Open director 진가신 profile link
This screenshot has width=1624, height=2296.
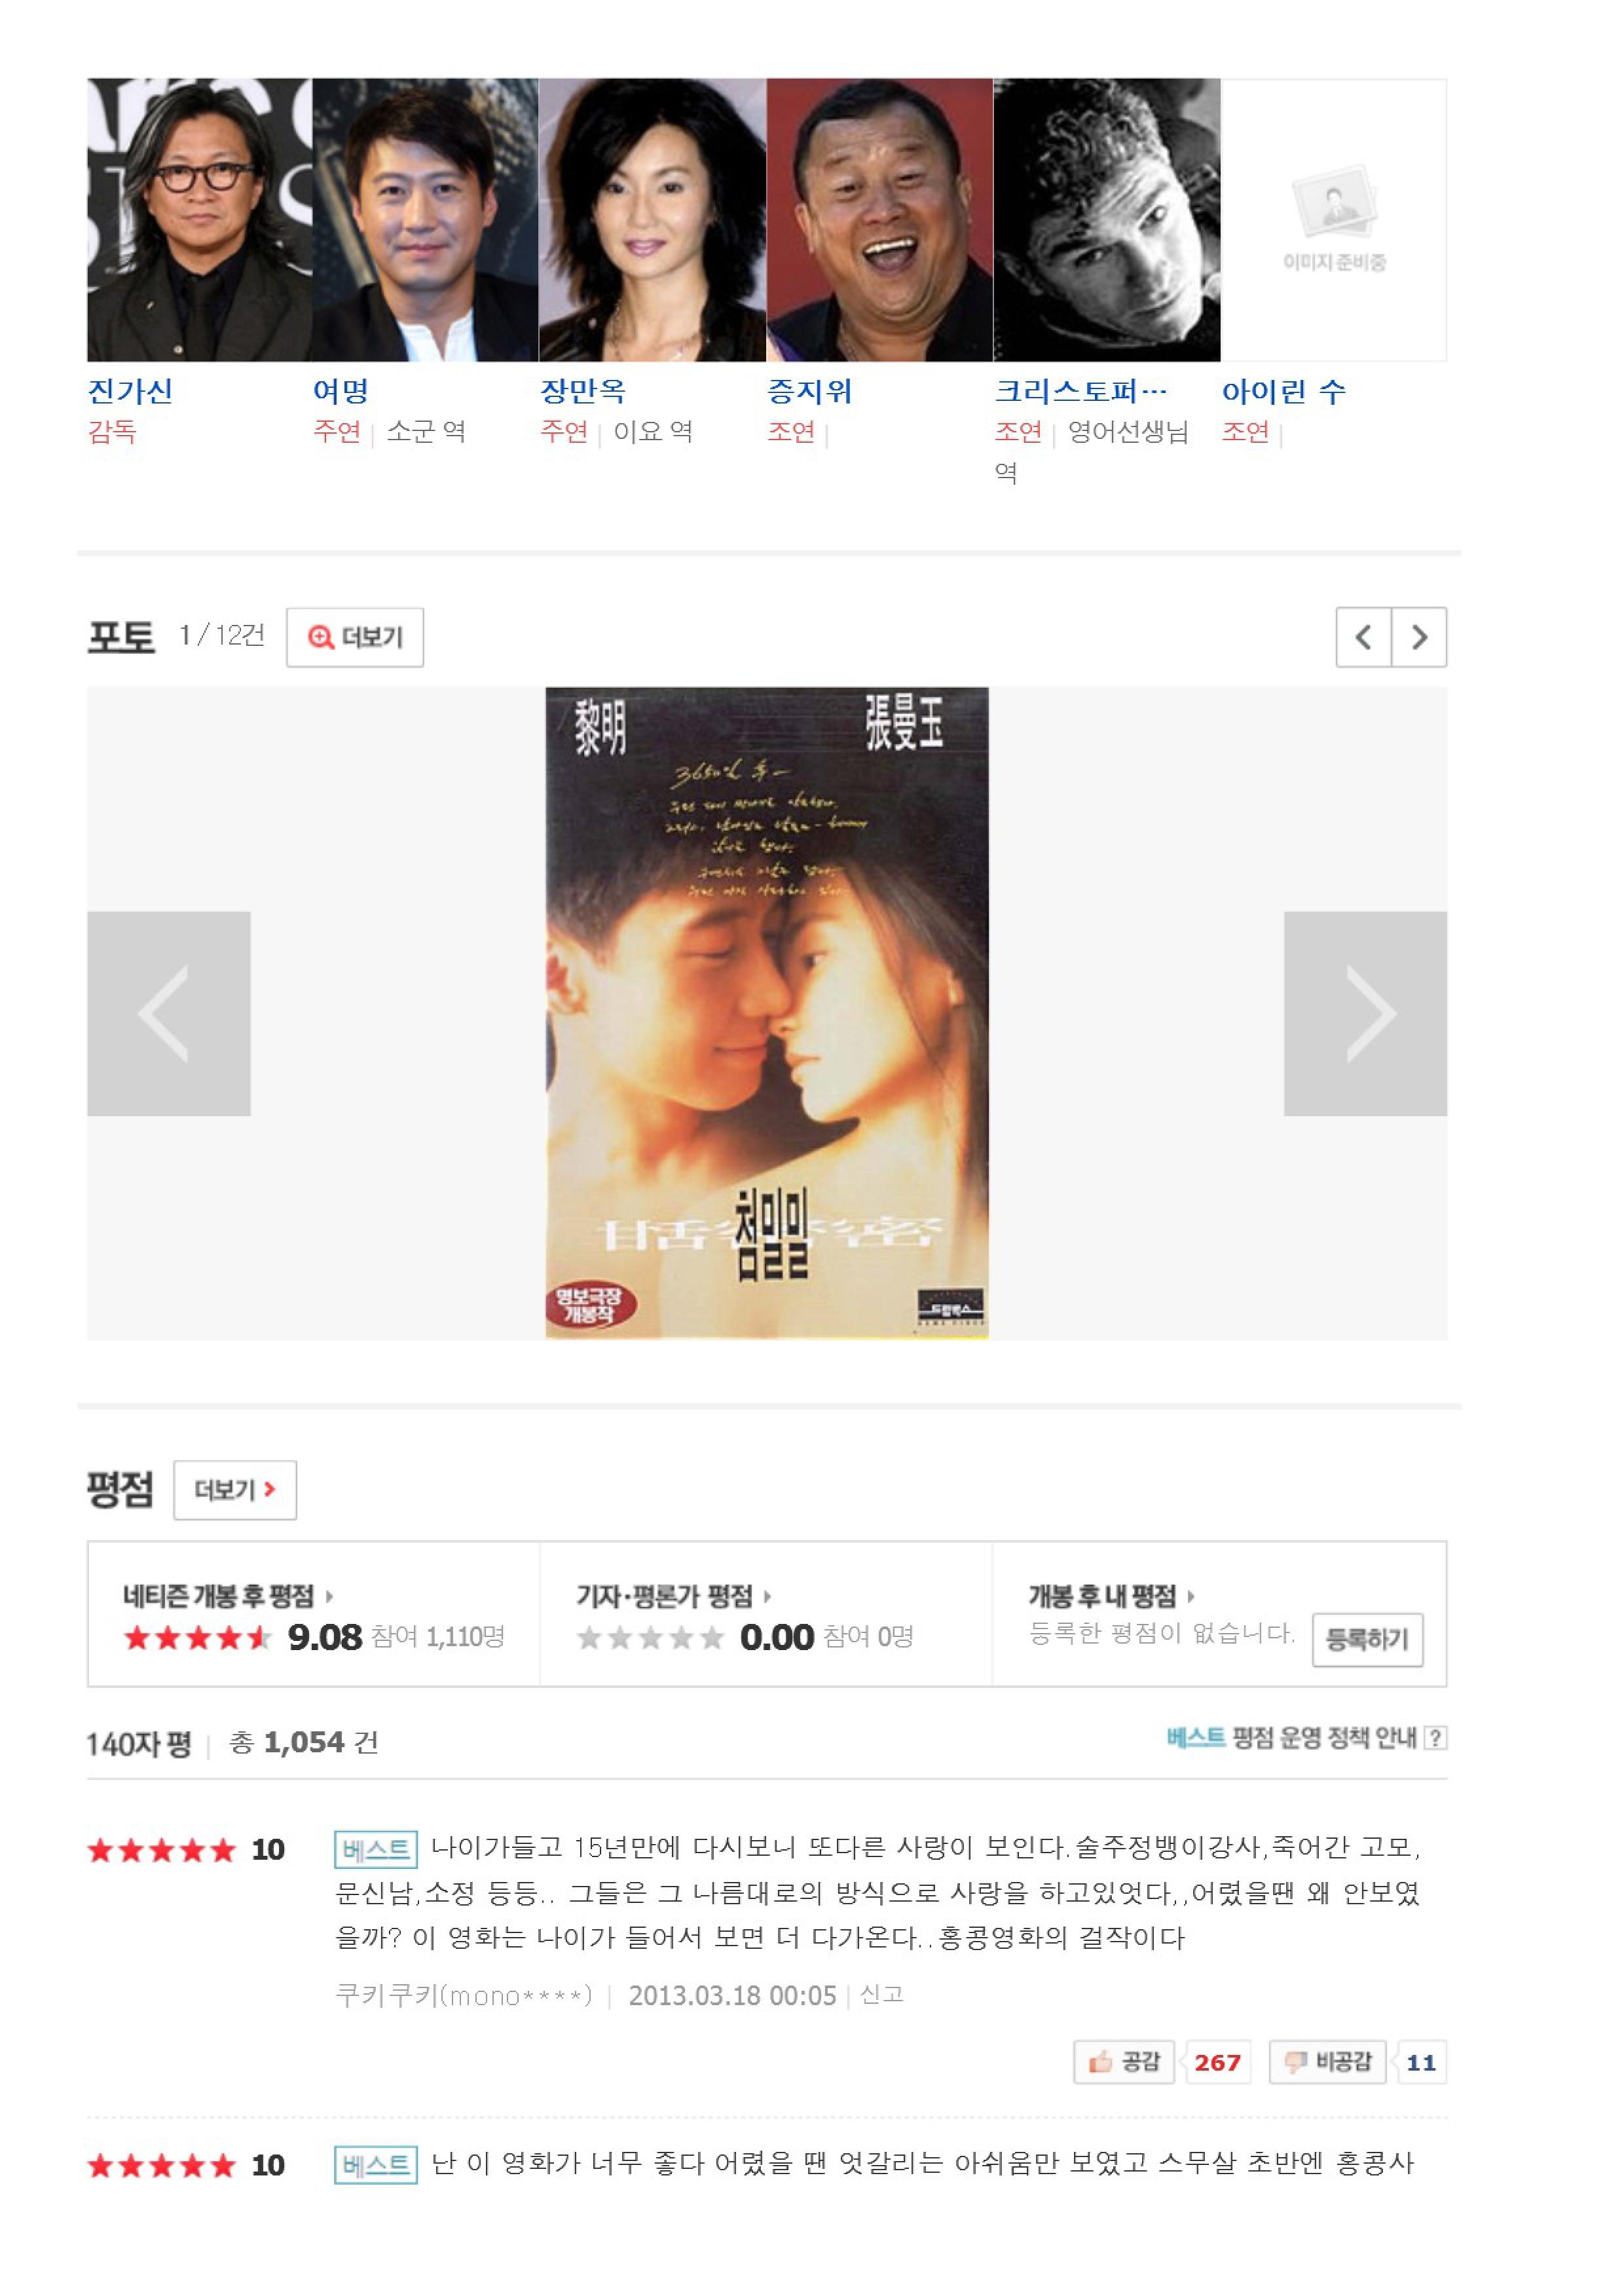[x=130, y=391]
